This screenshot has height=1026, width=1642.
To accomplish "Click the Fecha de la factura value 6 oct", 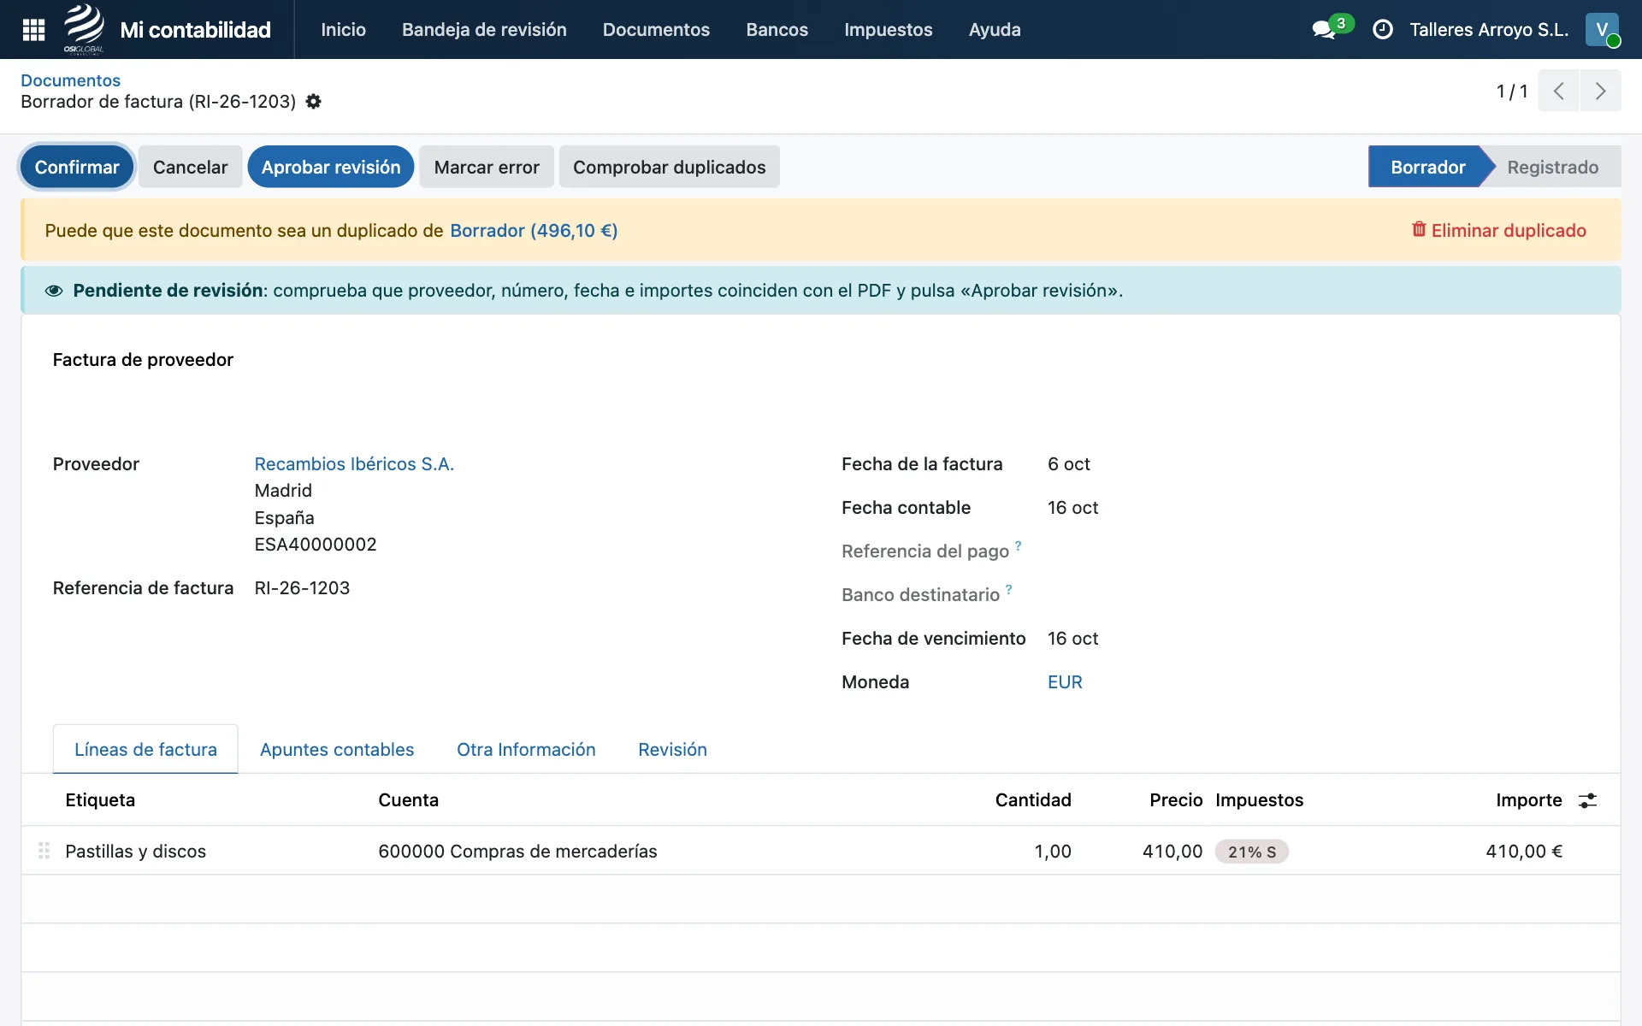I will (1068, 464).
